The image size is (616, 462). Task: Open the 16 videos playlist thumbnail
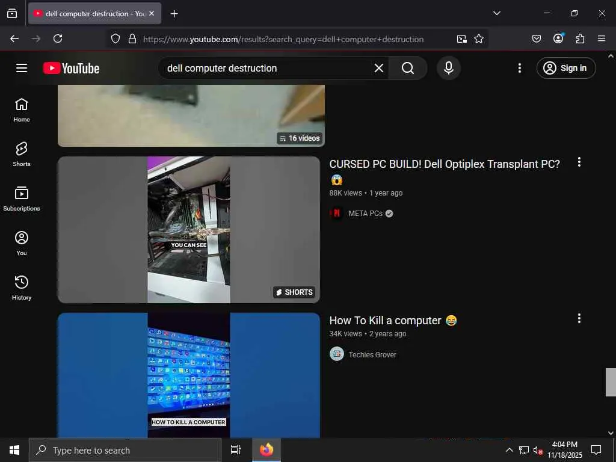pos(191,115)
